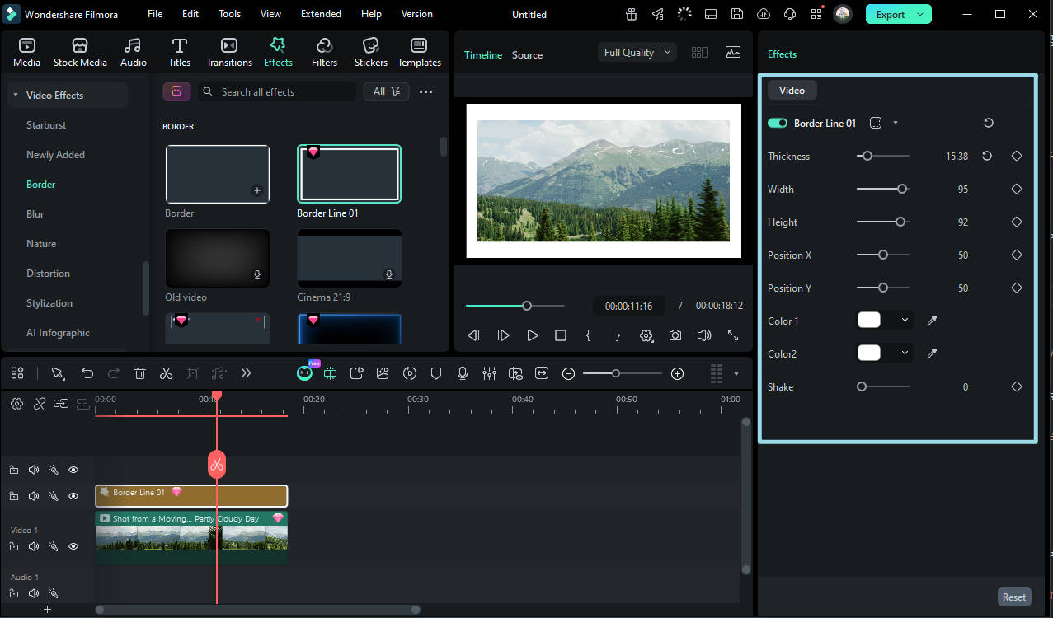Mute the Audio 1 track
Viewport: 1053px width, 618px height.
coord(34,593)
